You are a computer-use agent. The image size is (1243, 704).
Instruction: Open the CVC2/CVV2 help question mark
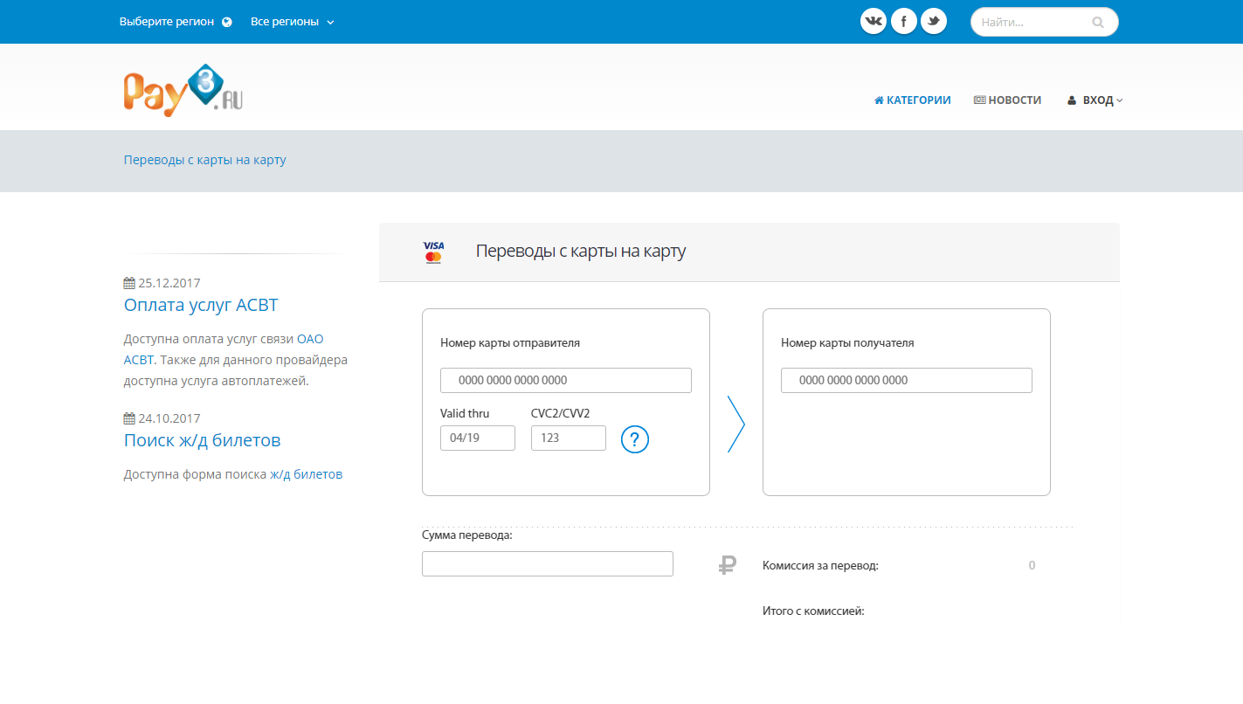635,439
